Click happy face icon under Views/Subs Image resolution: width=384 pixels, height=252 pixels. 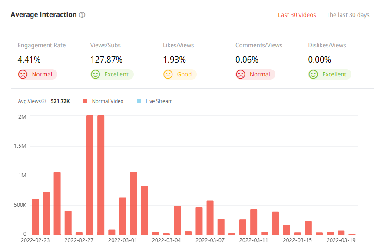tap(95, 74)
